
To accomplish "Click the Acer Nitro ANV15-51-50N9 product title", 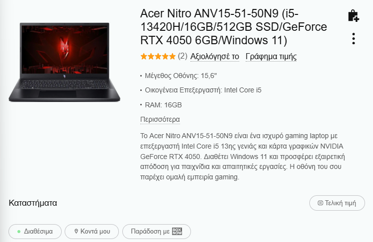I will (234, 27).
